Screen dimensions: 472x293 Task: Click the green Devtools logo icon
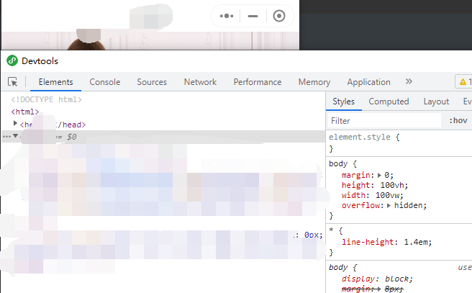(x=12, y=60)
